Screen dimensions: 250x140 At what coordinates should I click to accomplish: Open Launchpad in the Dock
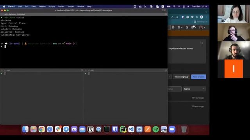coord(34,129)
